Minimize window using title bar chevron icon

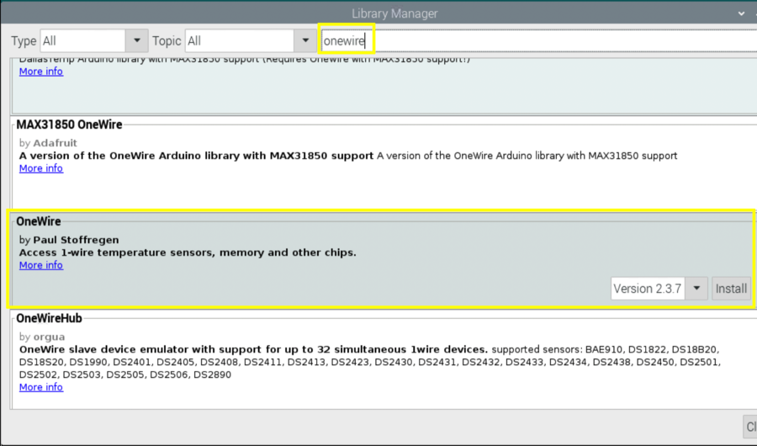click(740, 13)
